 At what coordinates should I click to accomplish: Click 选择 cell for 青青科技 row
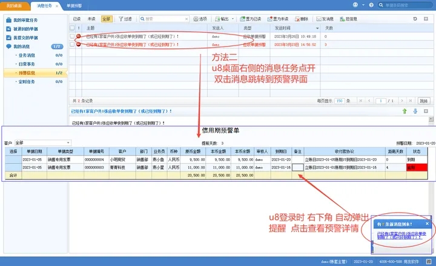pyautogui.click(x=13, y=167)
